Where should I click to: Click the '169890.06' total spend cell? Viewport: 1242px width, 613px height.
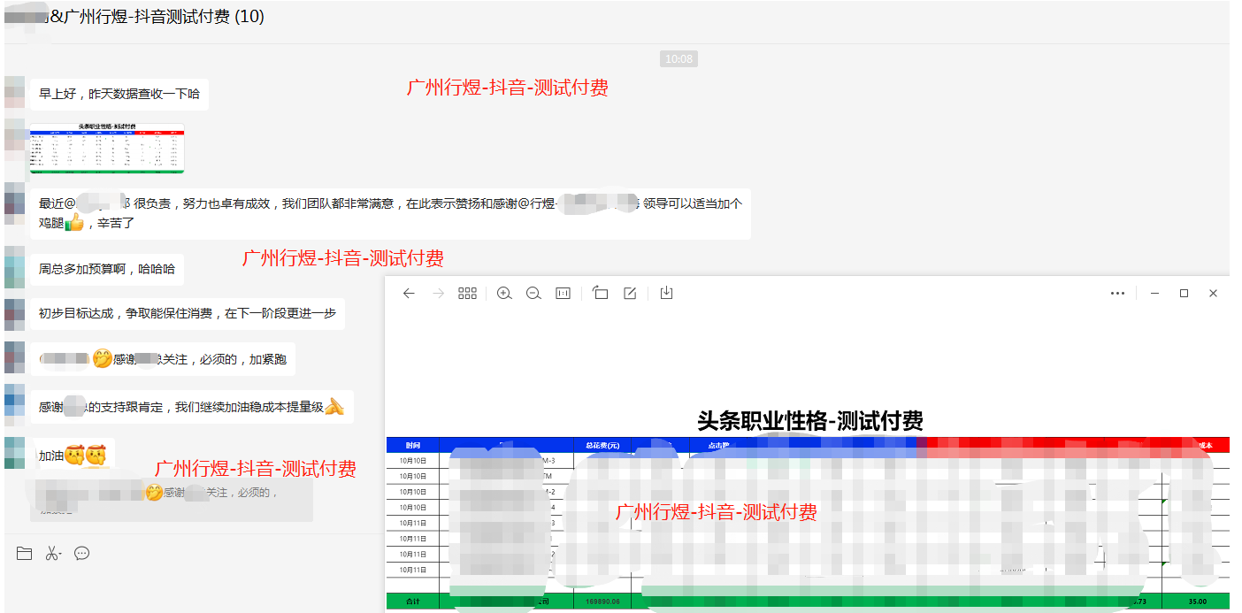[x=602, y=602]
